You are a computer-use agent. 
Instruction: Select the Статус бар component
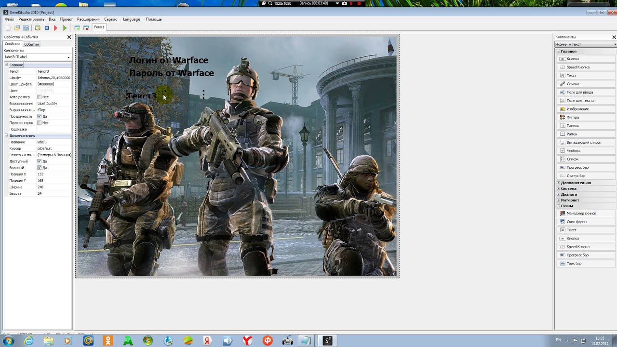click(x=586, y=175)
